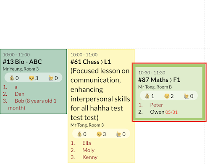Open the #13 Bio - ABC class title
This screenshot has width=210, height=164.
[x=22, y=62]
